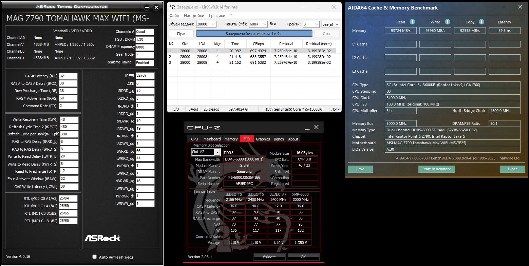Click the Size column header in LinX
529x266 pixels.
[185, 44]
